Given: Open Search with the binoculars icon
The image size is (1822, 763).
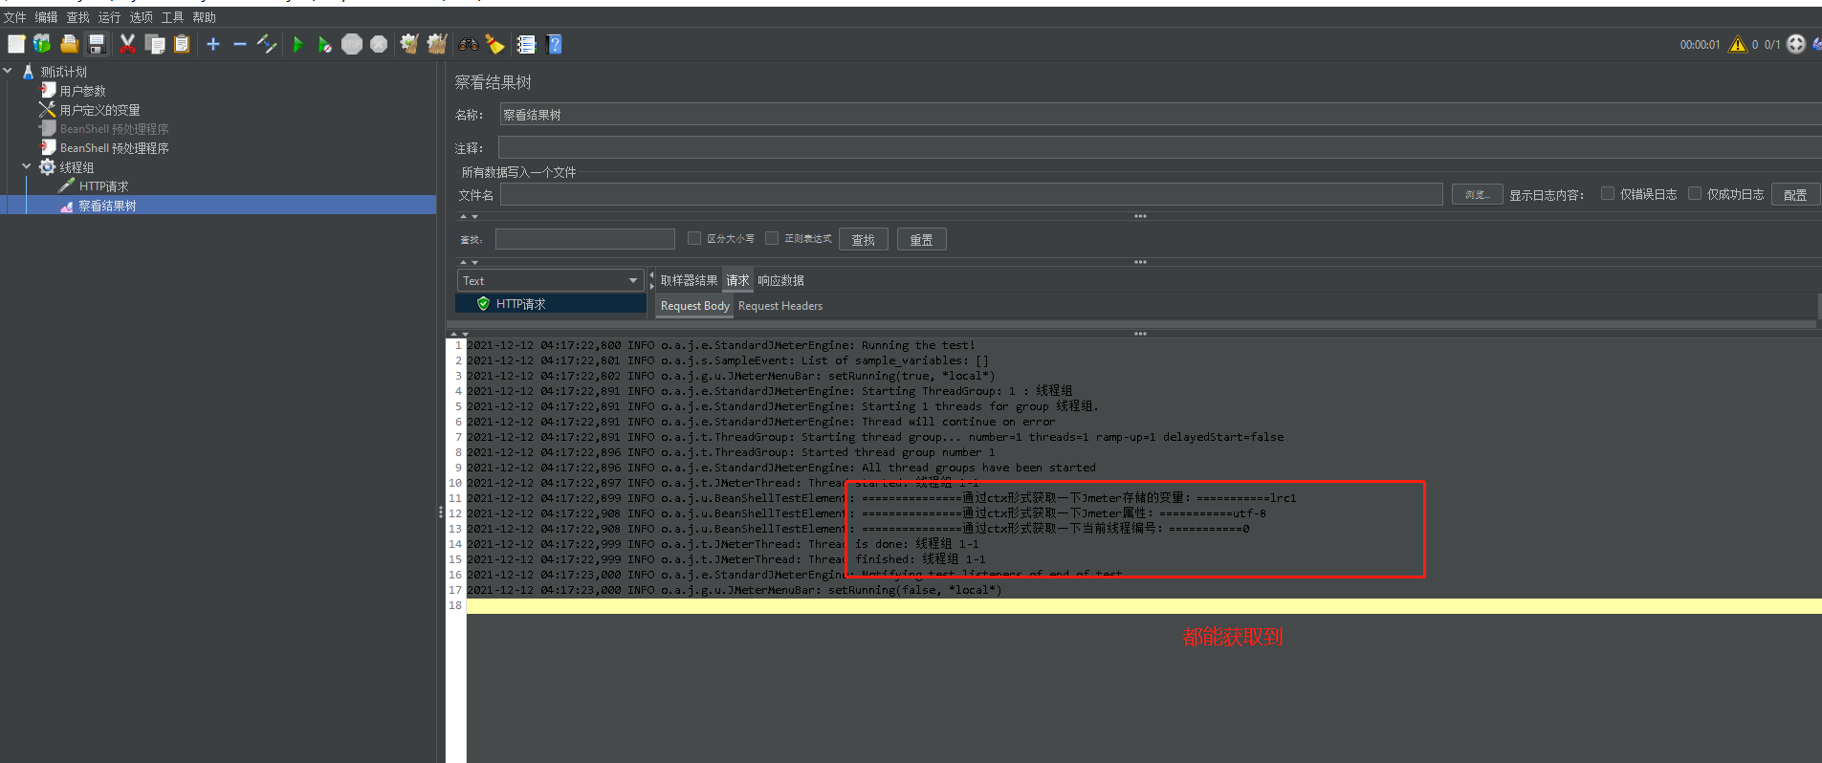Looking at the screenshot, I should point(468,44).
